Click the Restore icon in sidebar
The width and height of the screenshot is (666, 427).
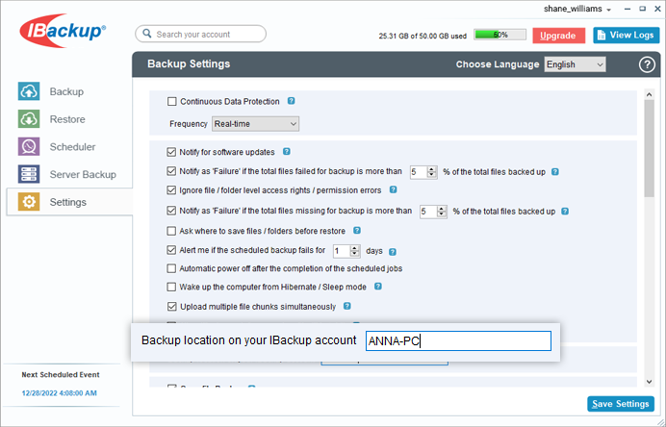point(30,119)
